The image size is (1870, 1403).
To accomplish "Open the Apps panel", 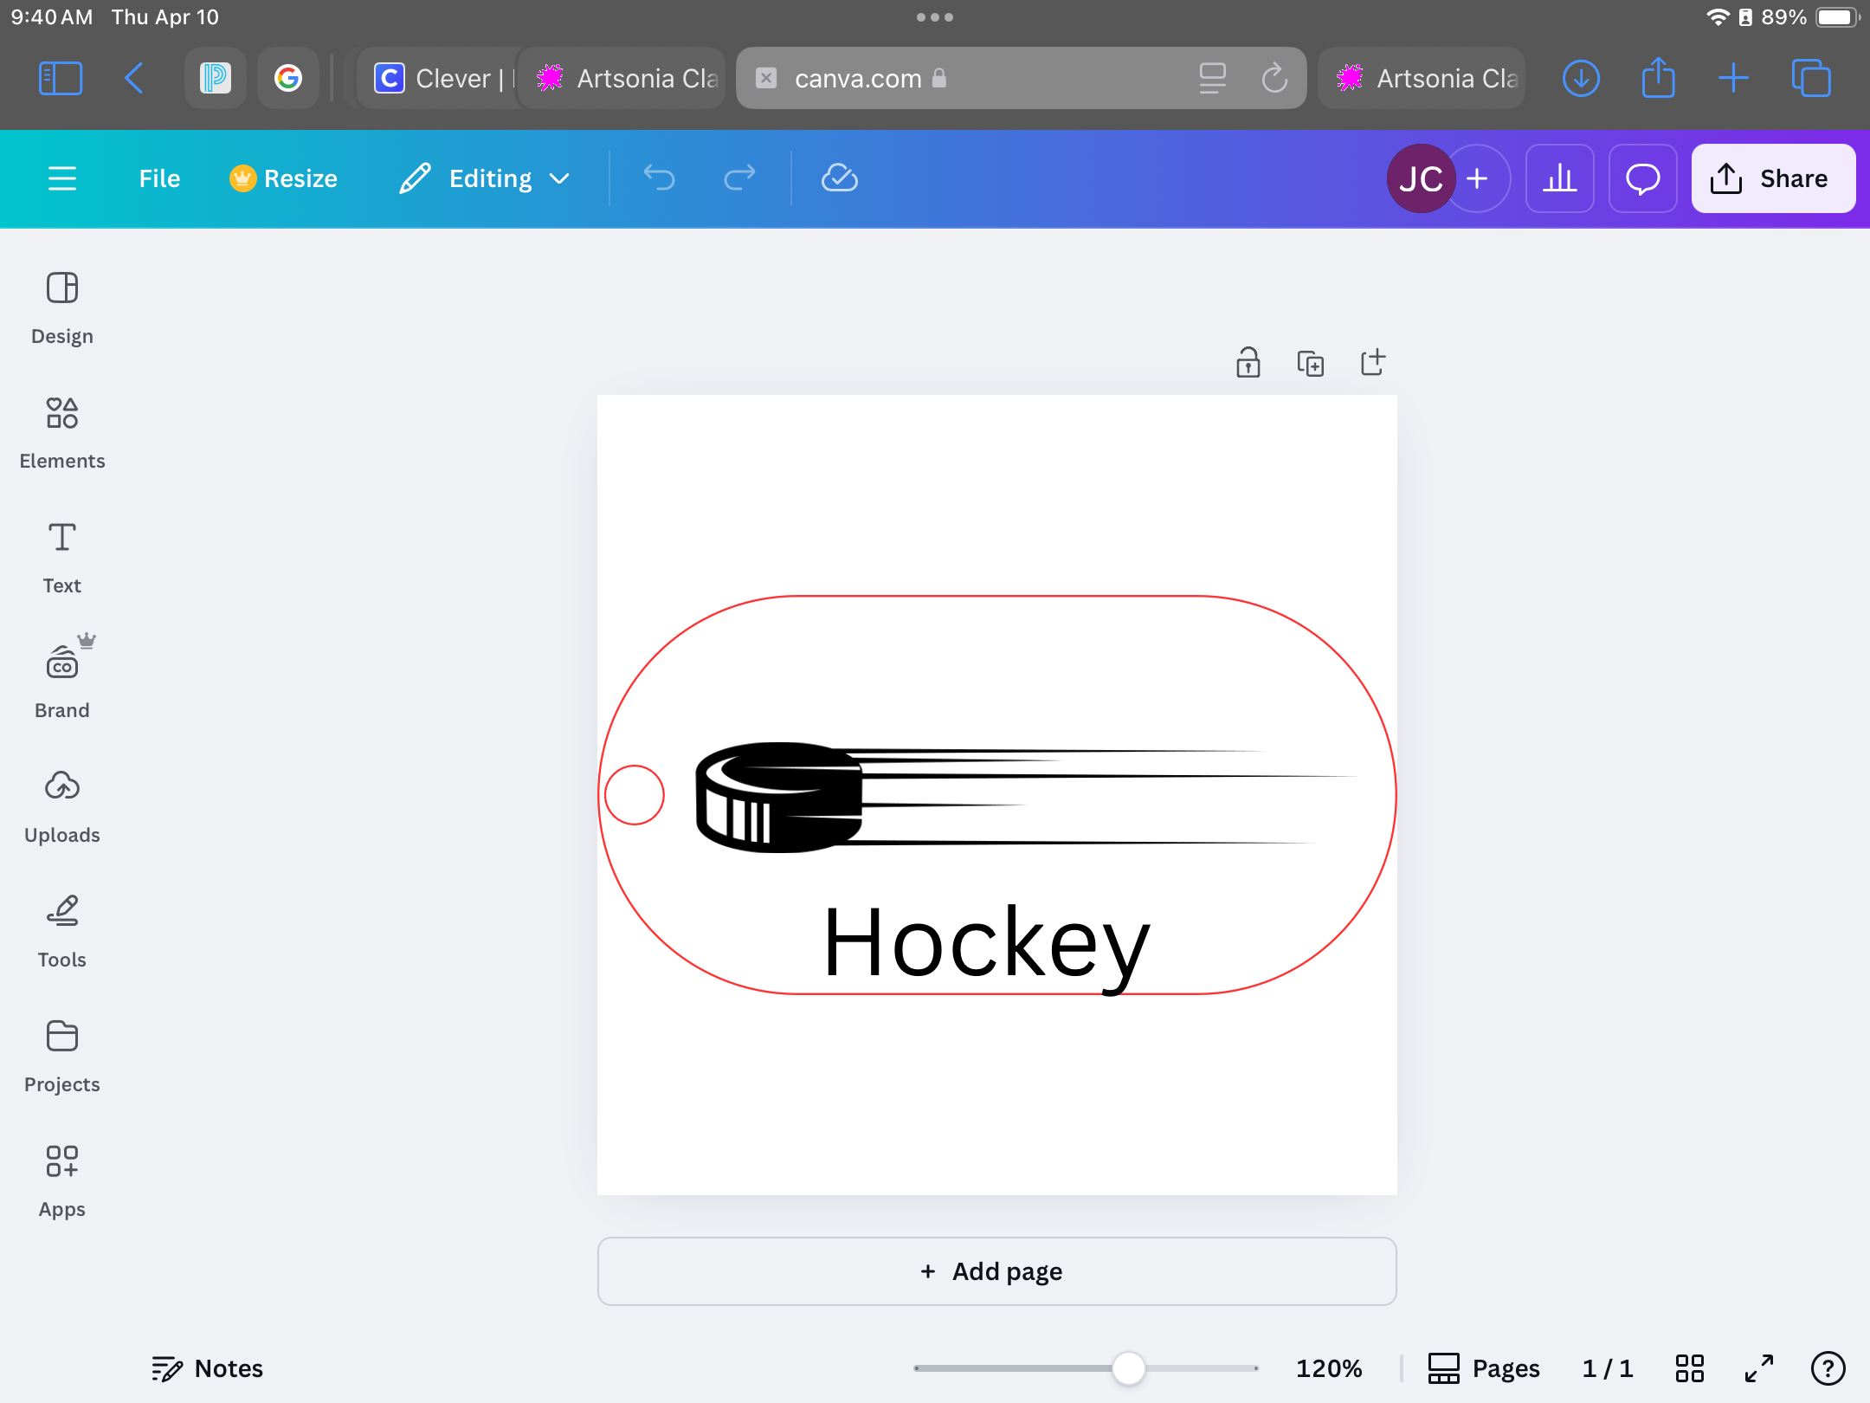I will [61, 1180].
